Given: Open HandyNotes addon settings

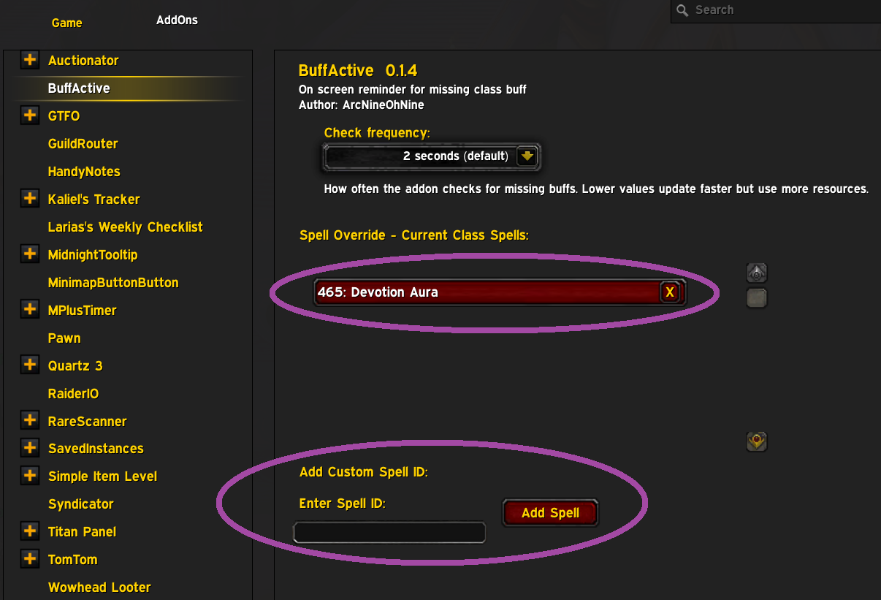Looking at the screenshot, I should (84, 171).
